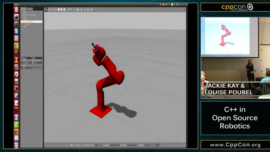
Task: Pause the simulation in bottom bar
Action: pos(72,145)
